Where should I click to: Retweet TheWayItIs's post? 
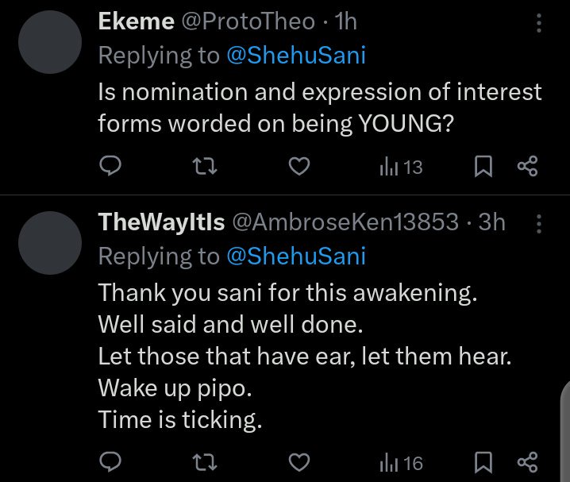pos(204,462)
